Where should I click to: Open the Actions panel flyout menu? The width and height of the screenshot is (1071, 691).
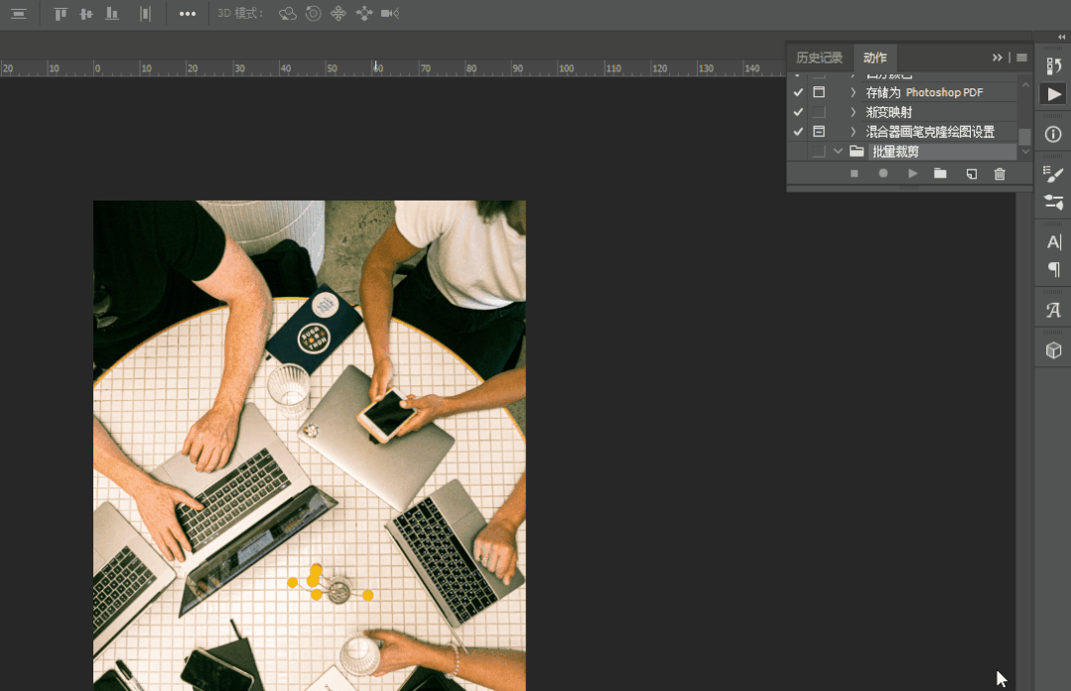(x=1021, y=58)
